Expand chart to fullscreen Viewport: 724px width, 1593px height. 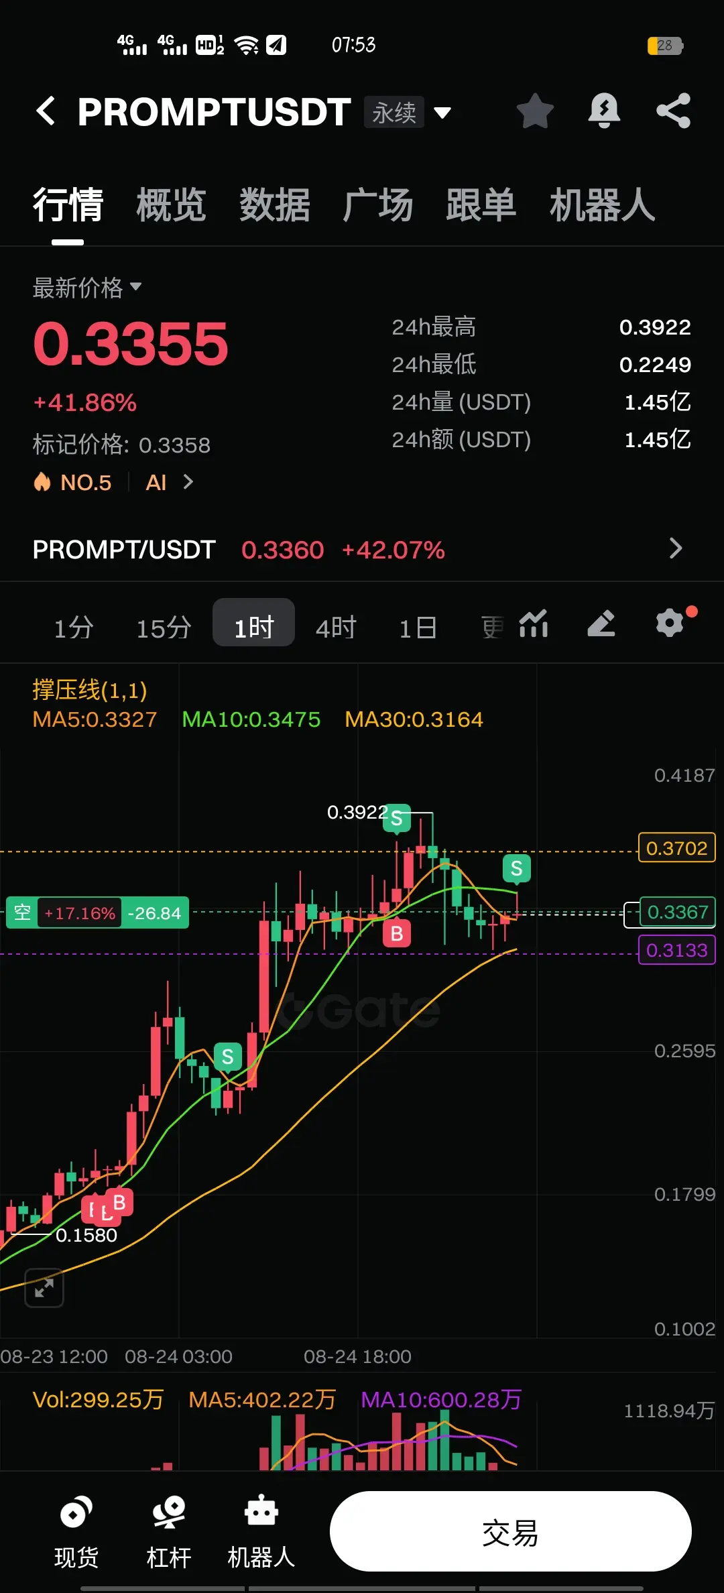(x=44, y=1288)
